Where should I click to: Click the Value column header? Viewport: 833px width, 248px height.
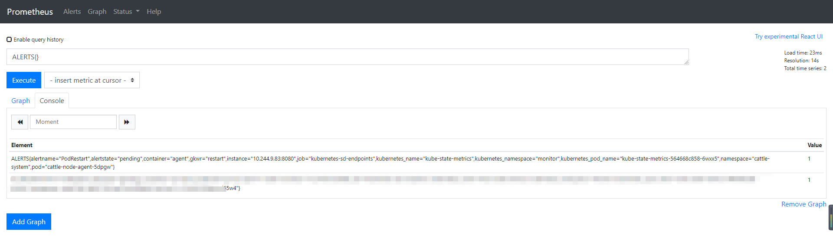(x=814, y=145)
